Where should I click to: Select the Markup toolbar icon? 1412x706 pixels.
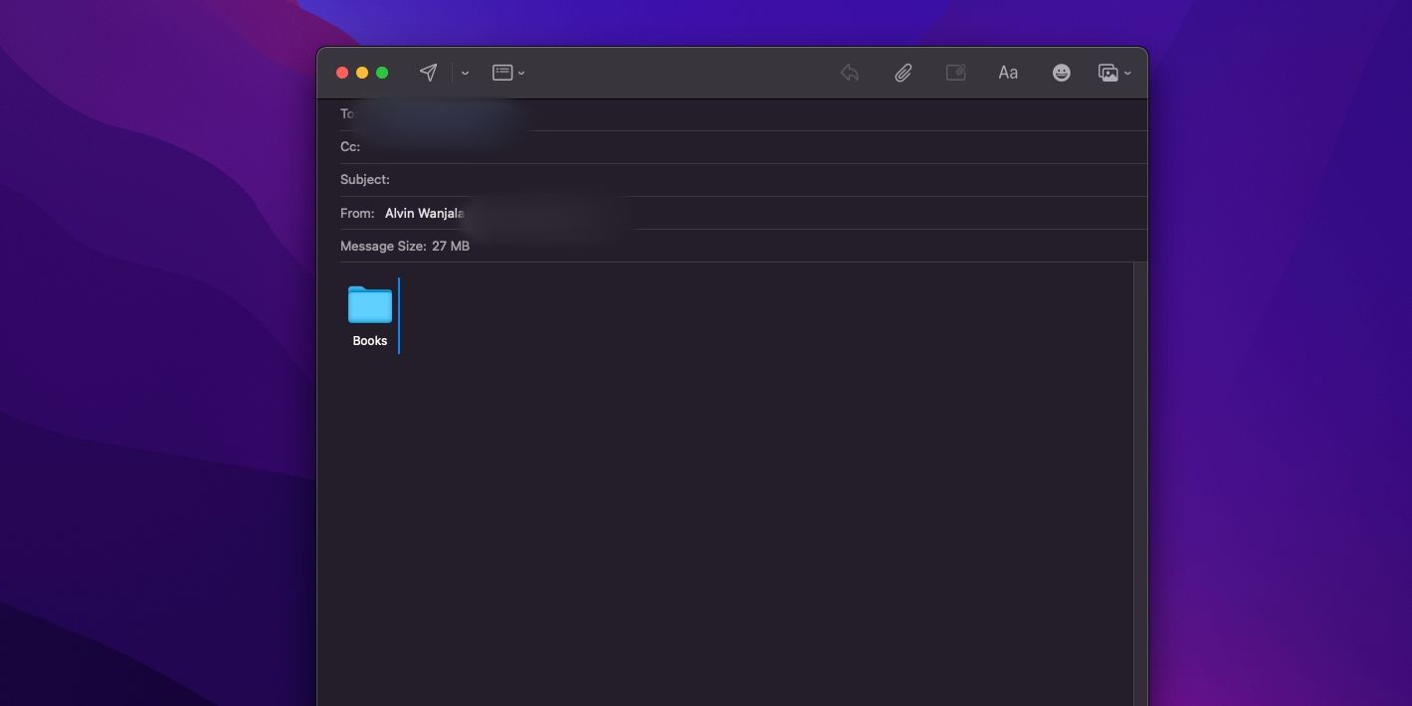(x=955, y=72)
